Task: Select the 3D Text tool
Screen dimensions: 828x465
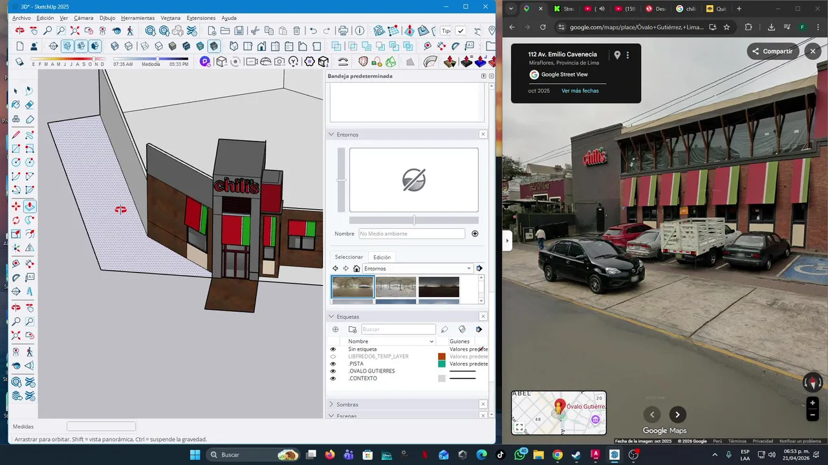Action: 30,292
